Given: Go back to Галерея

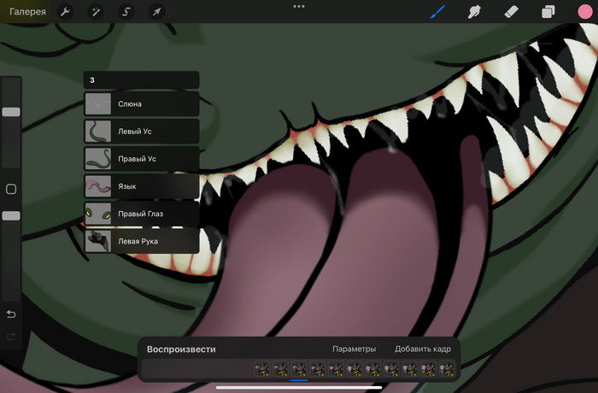Looking at the screenshot, I should (x=27, y=12).
